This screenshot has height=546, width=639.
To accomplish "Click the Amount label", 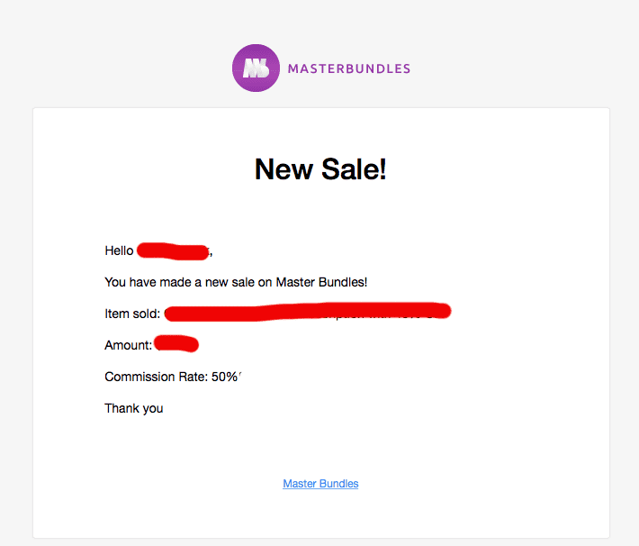I will pyautogui.click(x=129, y=345).
